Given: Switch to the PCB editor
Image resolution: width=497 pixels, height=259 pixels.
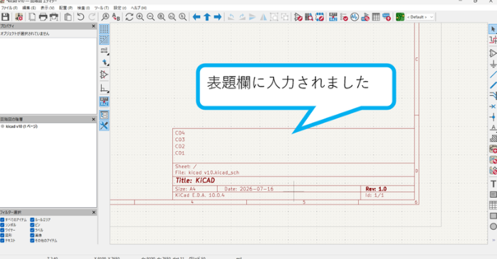Looking at the screenshot, I should click(400, 17).
